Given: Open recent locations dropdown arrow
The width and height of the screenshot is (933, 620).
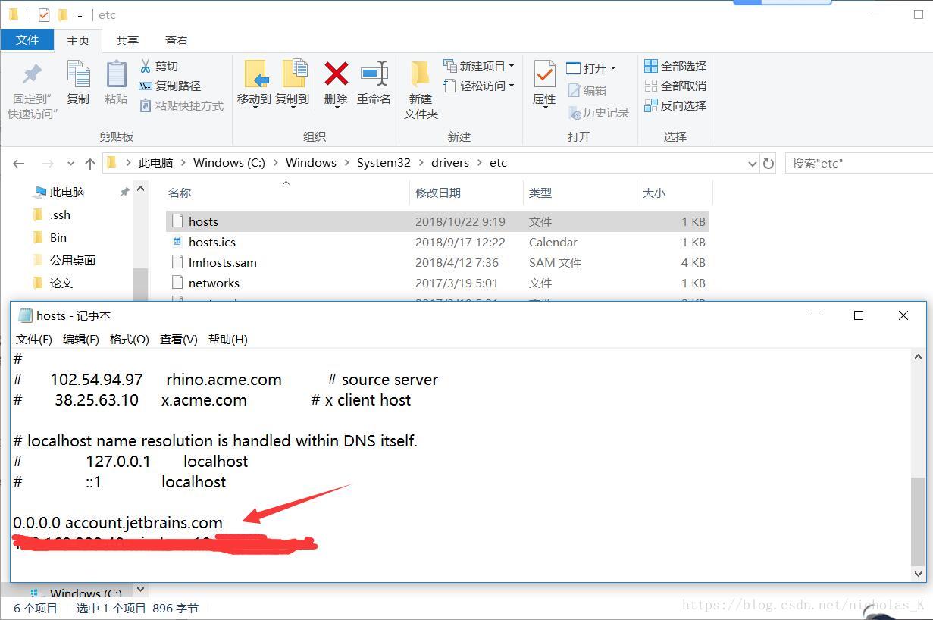Looking at the screenshot, I should click(70, 163).
